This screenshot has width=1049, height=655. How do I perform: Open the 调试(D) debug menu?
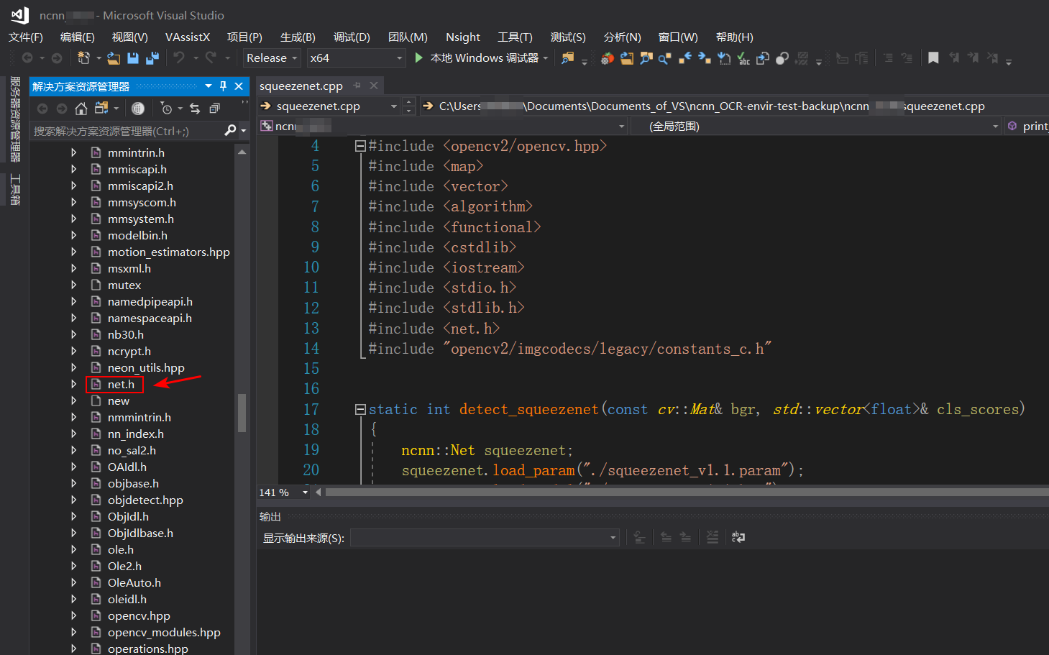pyautogui.click(x=352, y=37)
